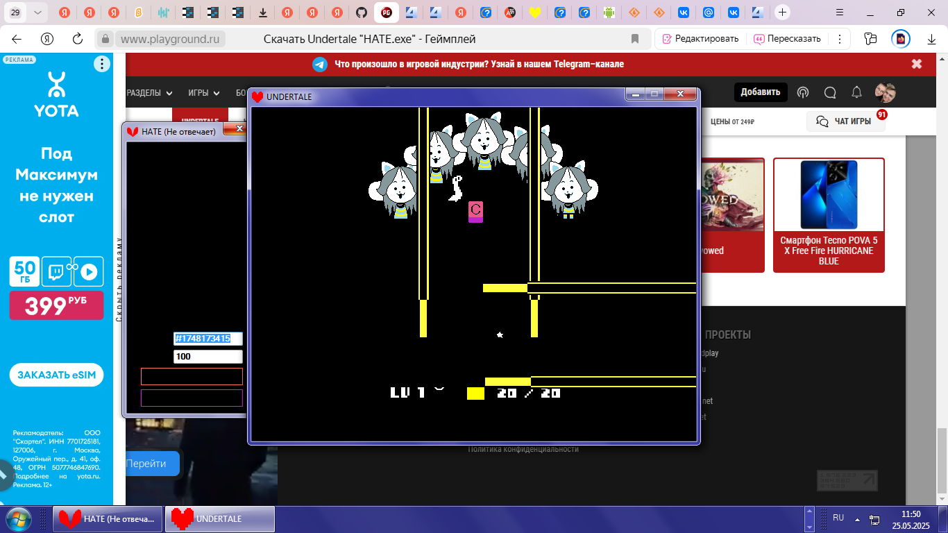Click the Добавить button
The height and width of the screenshot is (533, 948).
click(x=760, y=92)
